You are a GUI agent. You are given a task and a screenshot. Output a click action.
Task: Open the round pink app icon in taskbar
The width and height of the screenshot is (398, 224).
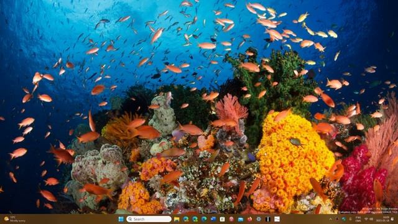coord(231,219)
